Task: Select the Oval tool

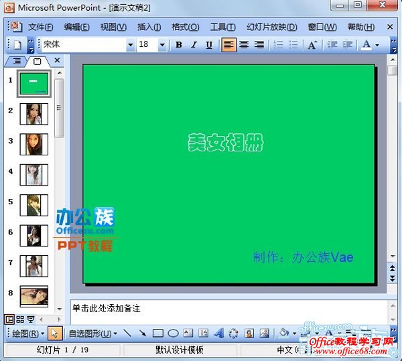Action: [173, 334]
